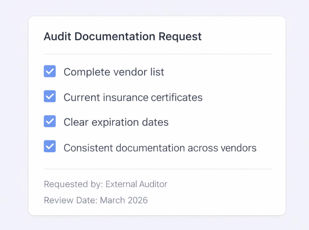Click the "Consistent documentation across vendors" label
This screenshot has width=309, height=230.
pyautogui.click(x=160, y=148)
